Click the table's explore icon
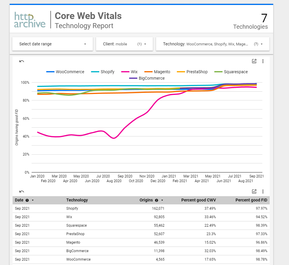 coord(254,192)
